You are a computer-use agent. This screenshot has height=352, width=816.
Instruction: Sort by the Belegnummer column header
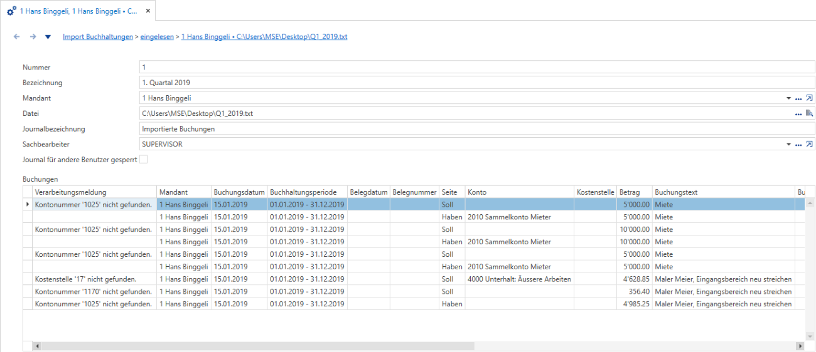pos(414,192)
